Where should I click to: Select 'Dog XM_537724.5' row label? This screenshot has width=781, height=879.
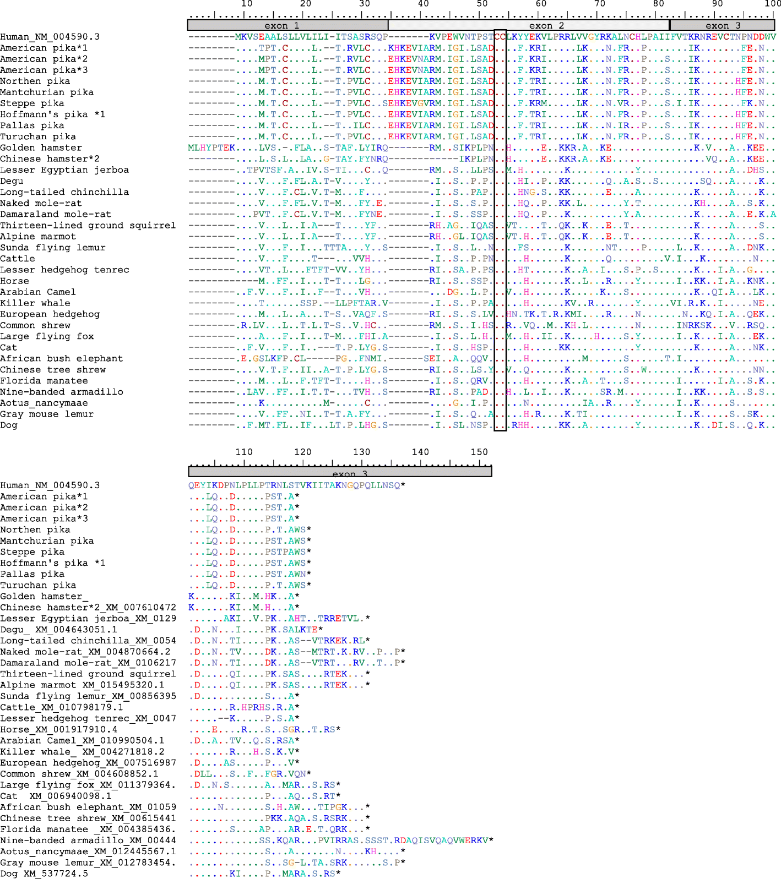[x=44, y=873]
